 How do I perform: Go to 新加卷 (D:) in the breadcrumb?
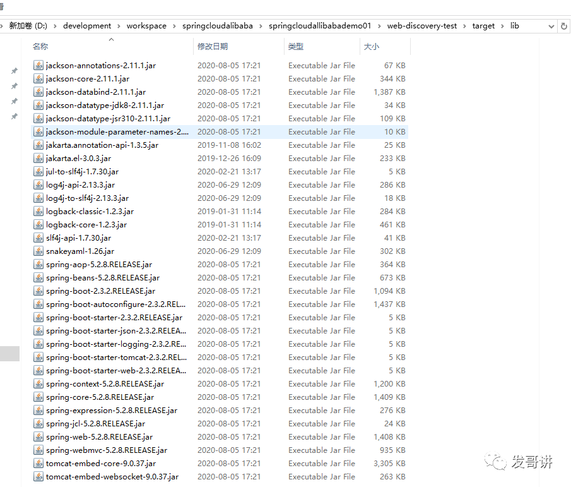[28, 26]
